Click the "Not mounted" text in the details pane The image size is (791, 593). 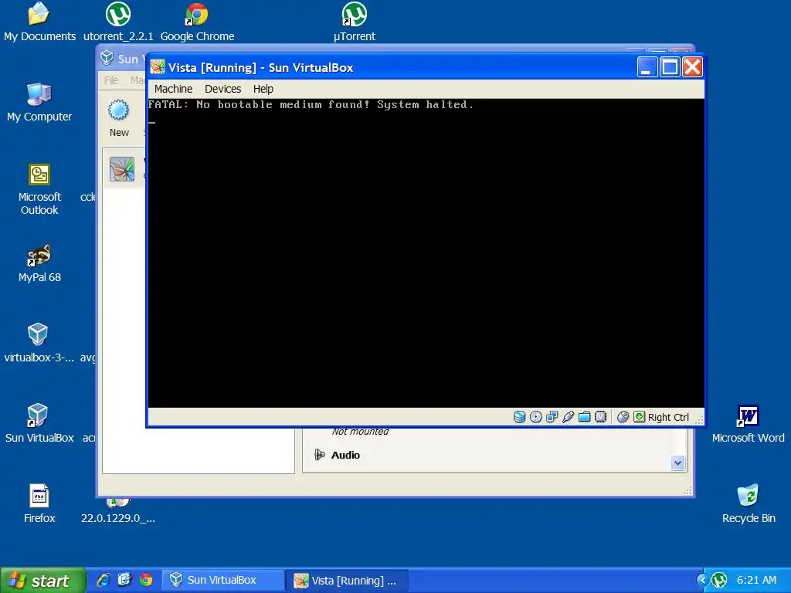point(360,432)
